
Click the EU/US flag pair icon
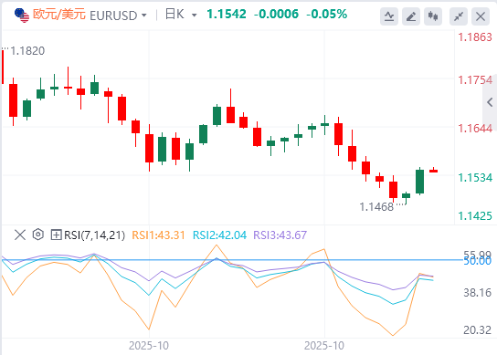click(x=22, y=15)
